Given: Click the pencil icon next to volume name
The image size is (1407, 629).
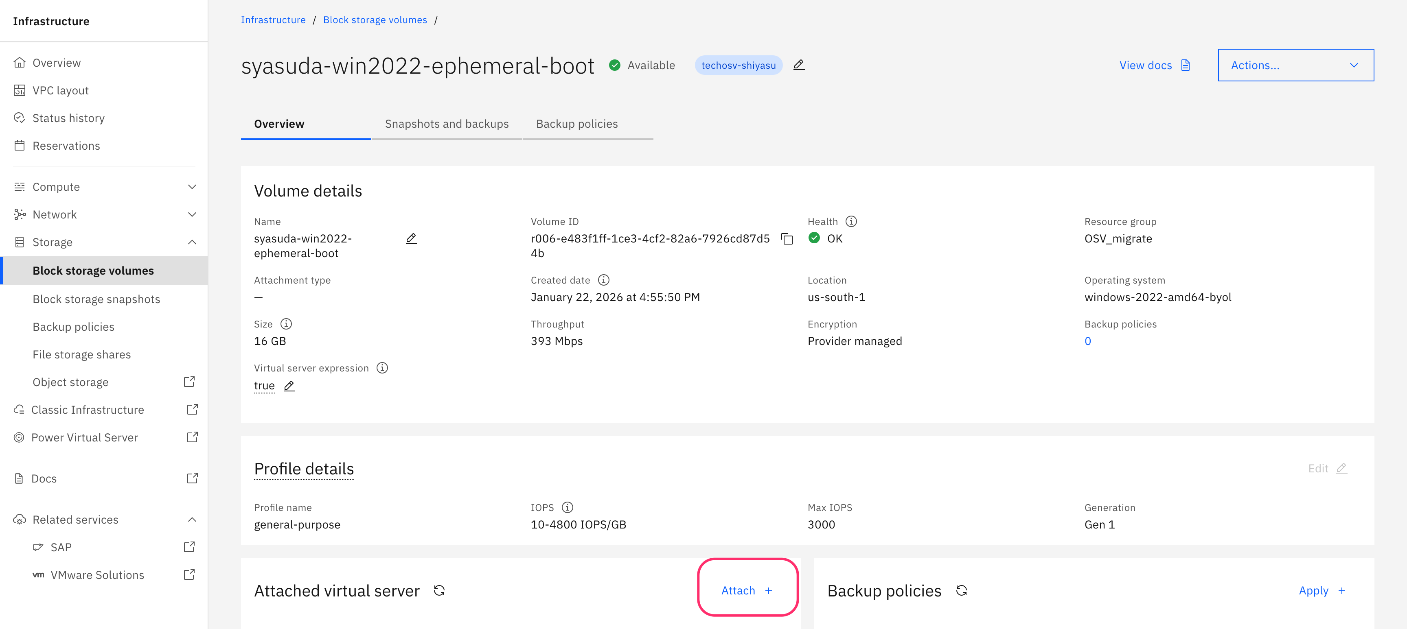Looking at the screenshot, I should (411, 238).
